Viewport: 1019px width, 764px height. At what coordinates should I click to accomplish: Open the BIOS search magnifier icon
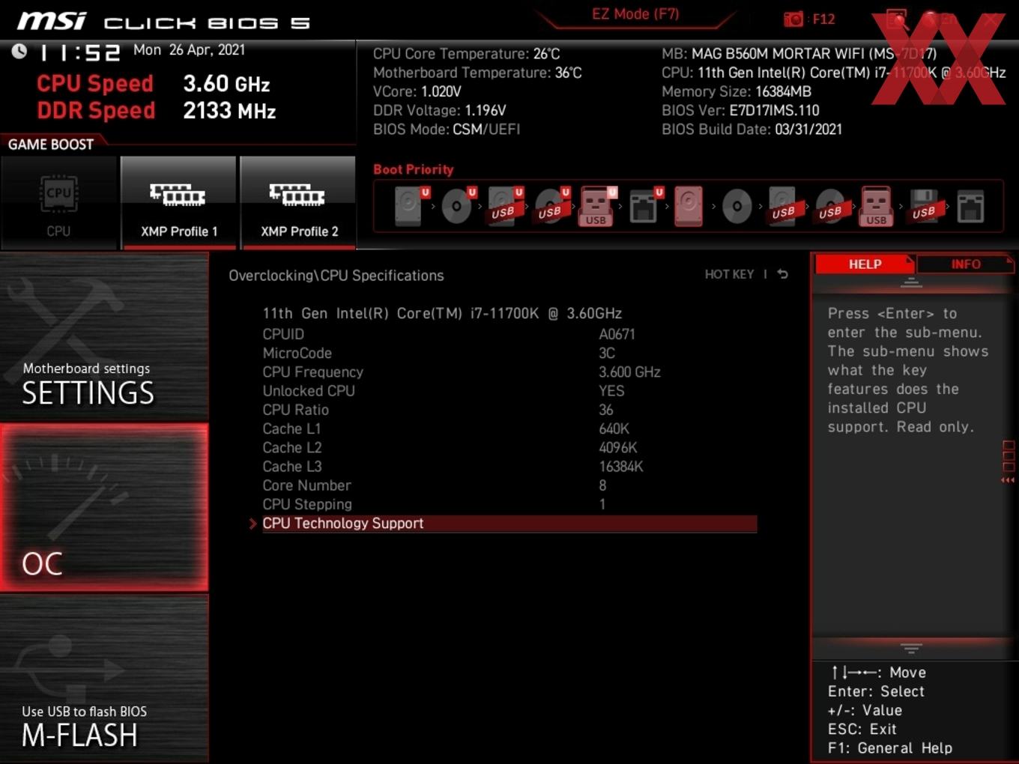click(896, 19)
